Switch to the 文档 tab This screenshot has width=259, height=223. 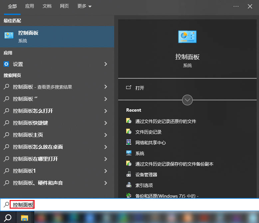click(47, 6)
